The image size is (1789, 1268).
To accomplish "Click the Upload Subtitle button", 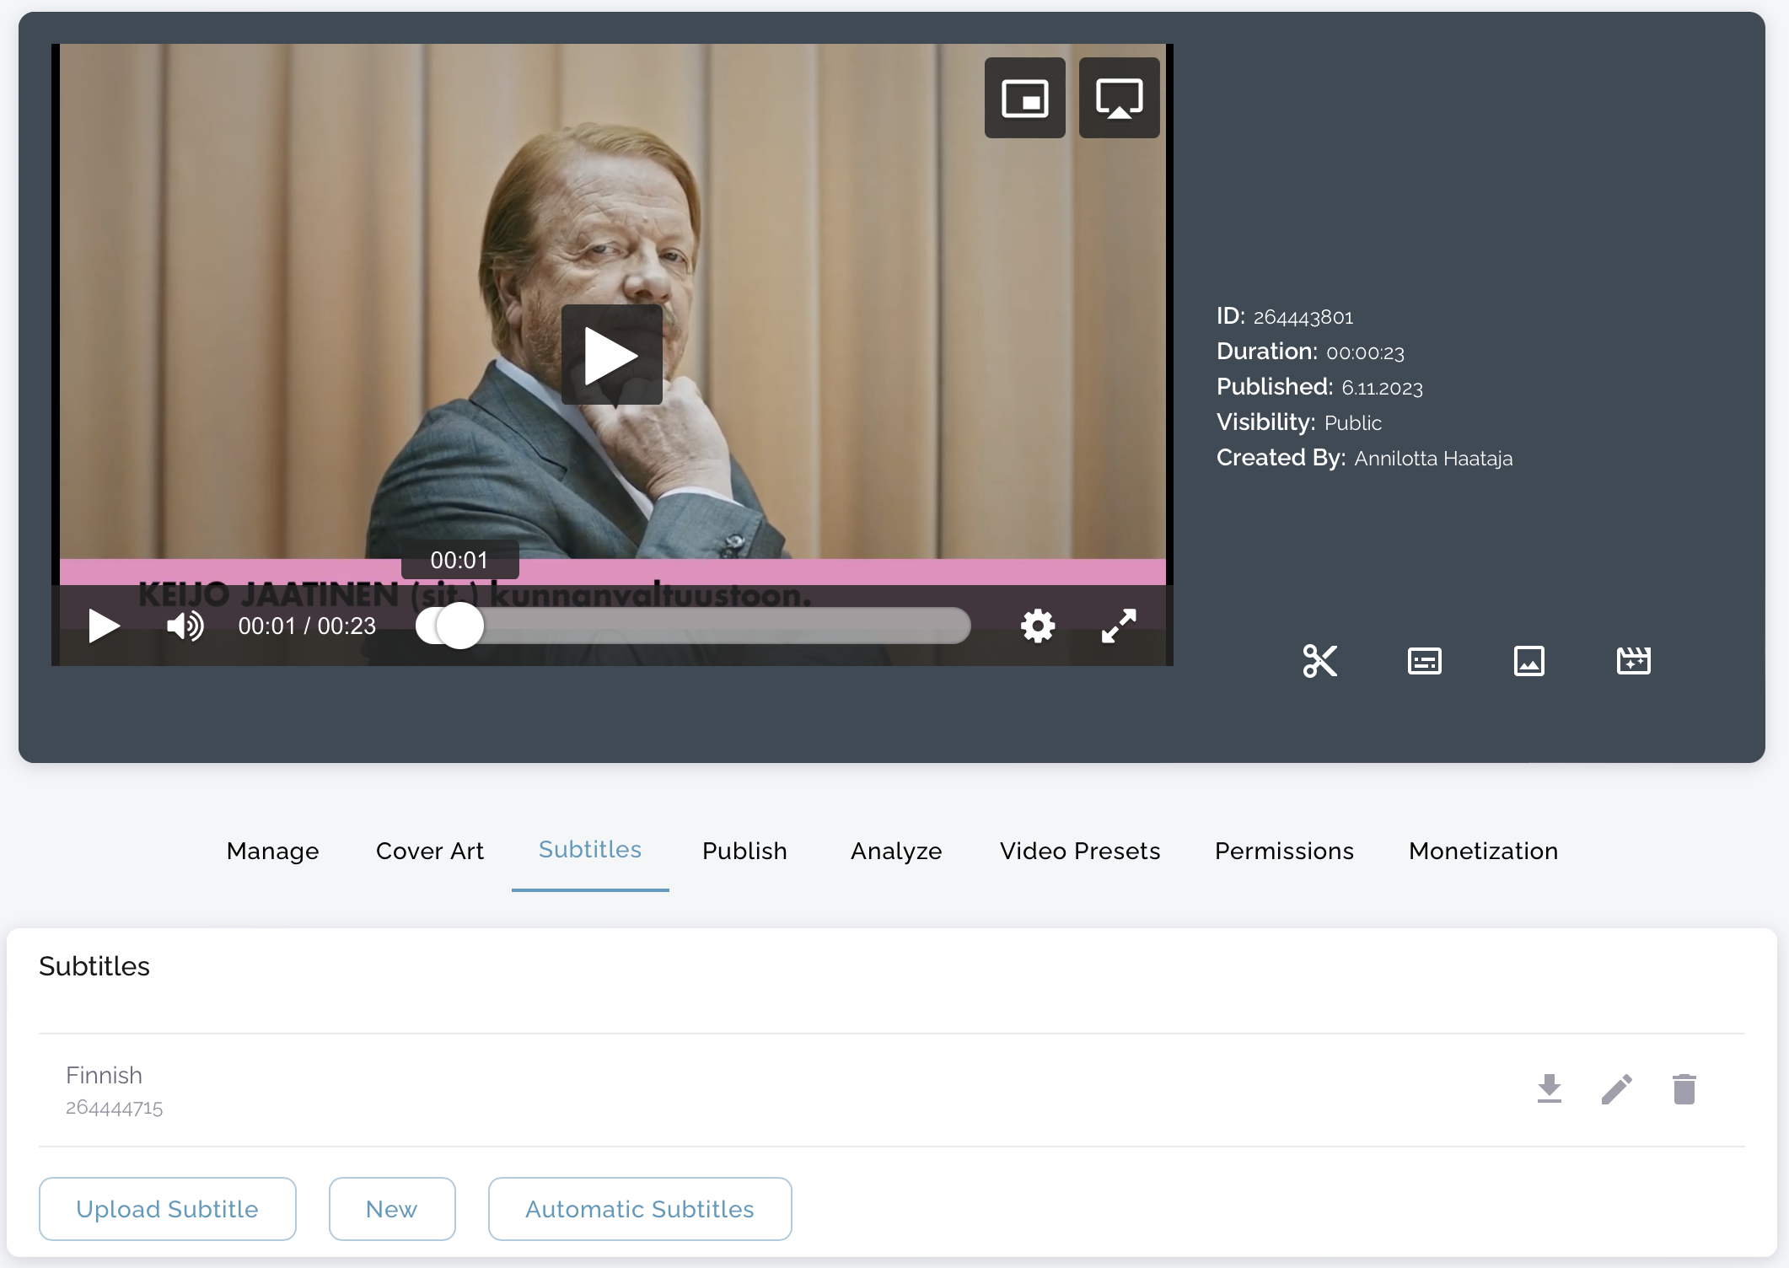I will (x=167, y=1208).
